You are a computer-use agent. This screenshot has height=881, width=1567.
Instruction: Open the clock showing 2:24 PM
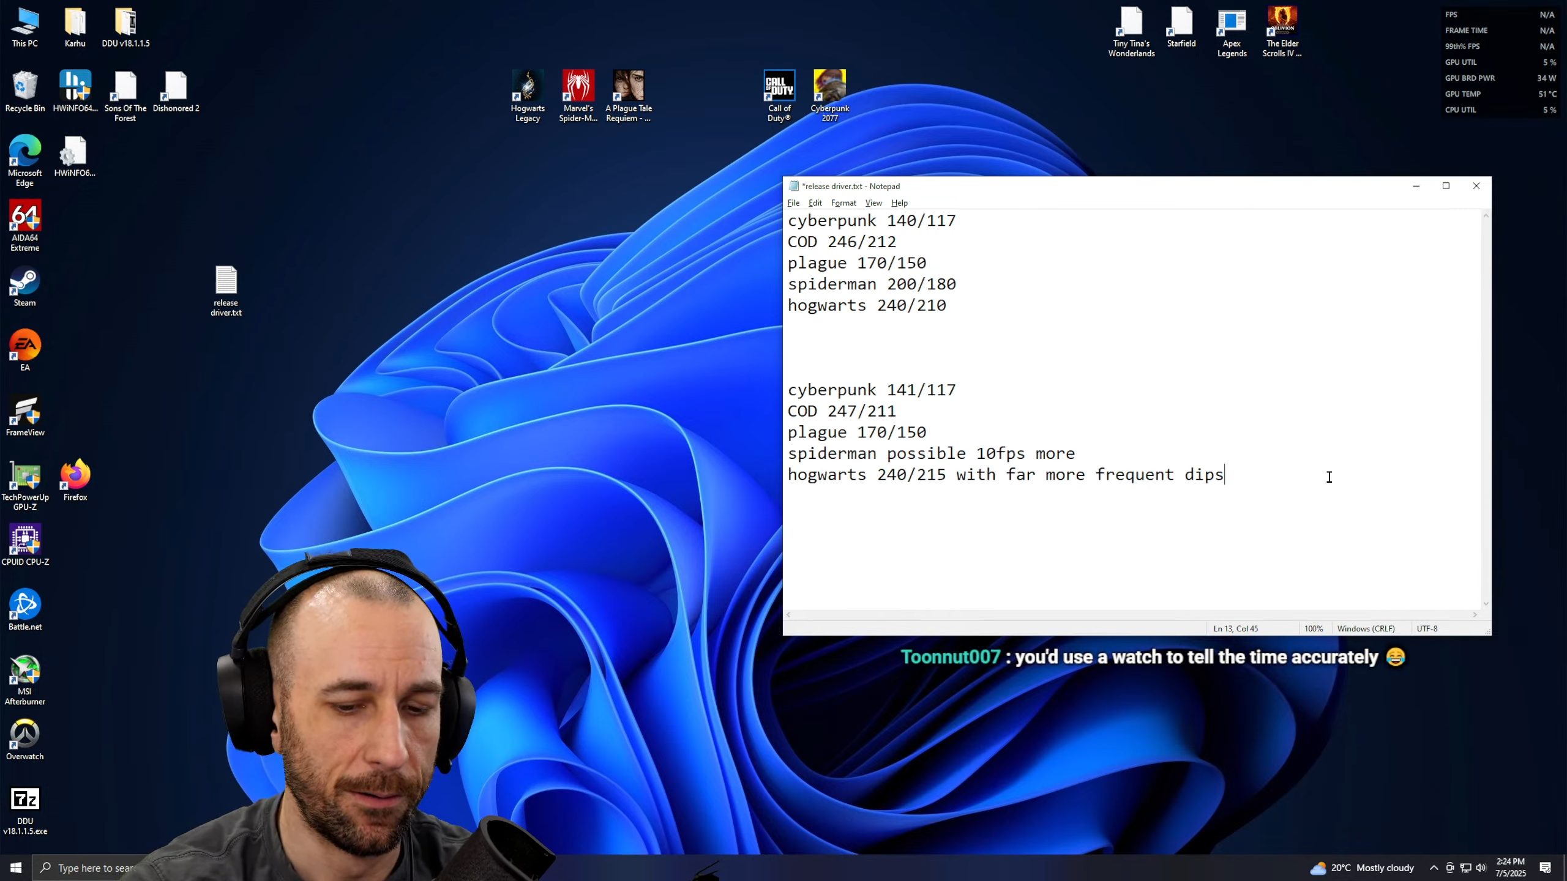coord(1511,868)
